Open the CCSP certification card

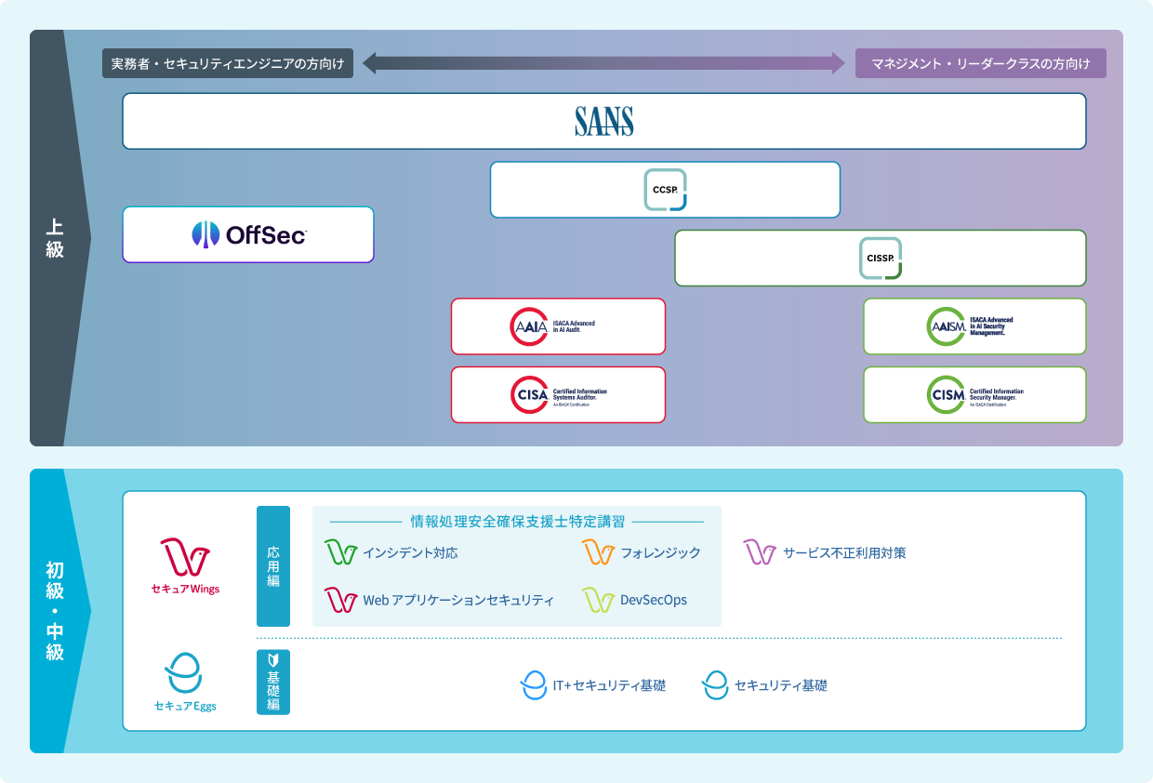coord(665,190)
